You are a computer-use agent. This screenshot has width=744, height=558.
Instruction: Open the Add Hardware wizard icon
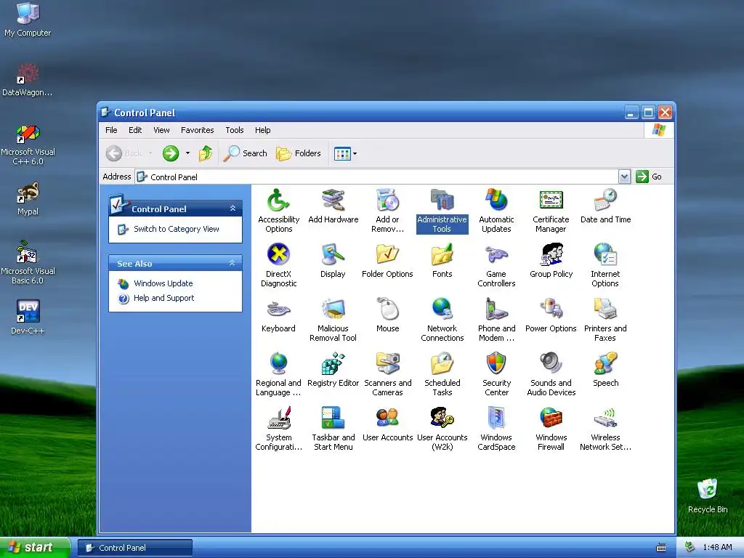click(333, 206)
